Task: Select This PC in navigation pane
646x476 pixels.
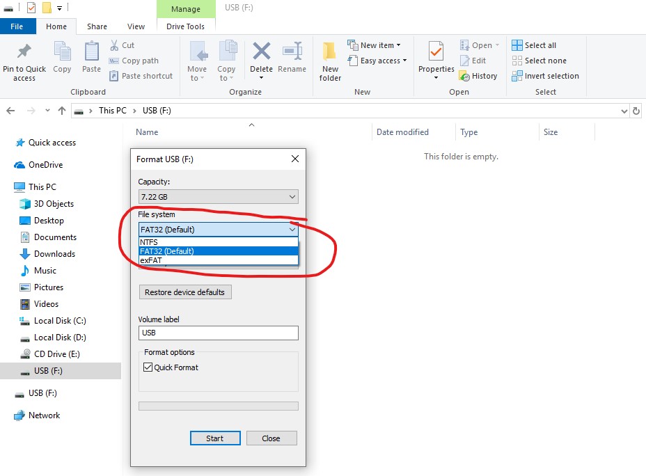Action: pyautogui.click(x=35, y=187)
